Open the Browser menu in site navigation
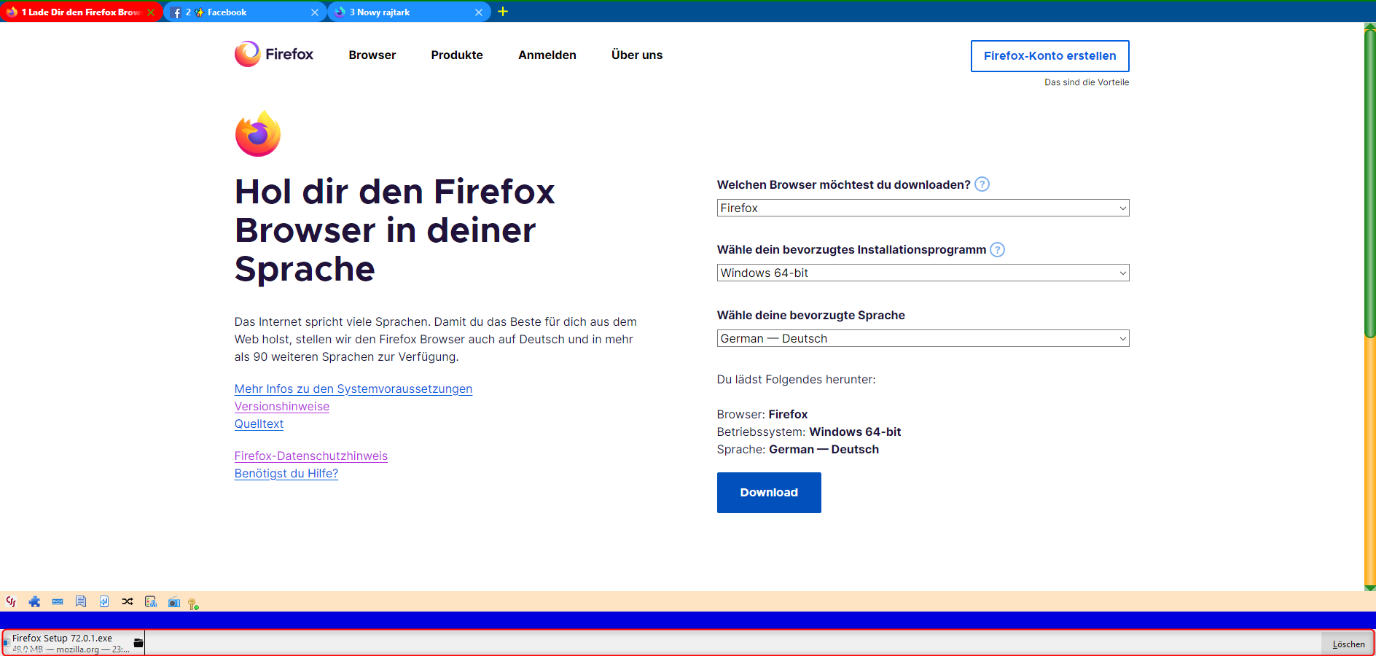Image resolution: width=1376 pixels, height=656 pixels. click(372, 55)
